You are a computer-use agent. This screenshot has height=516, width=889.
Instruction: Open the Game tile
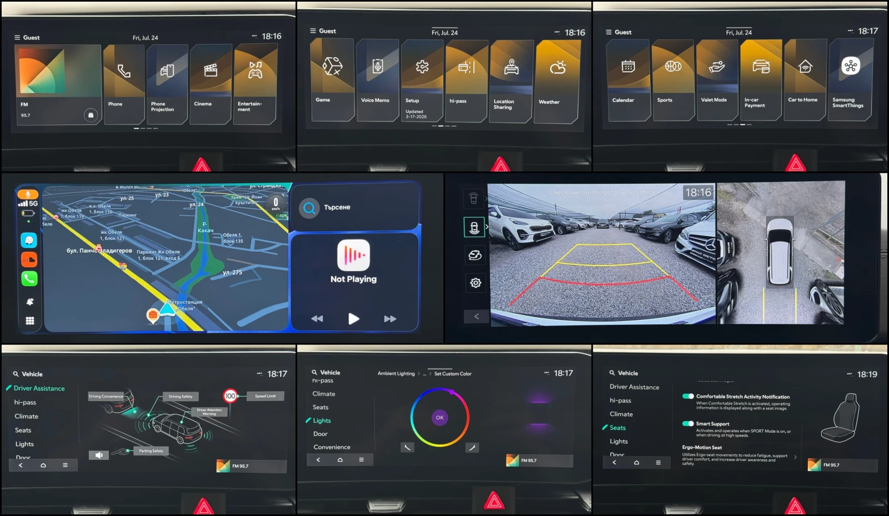(332, 80)
